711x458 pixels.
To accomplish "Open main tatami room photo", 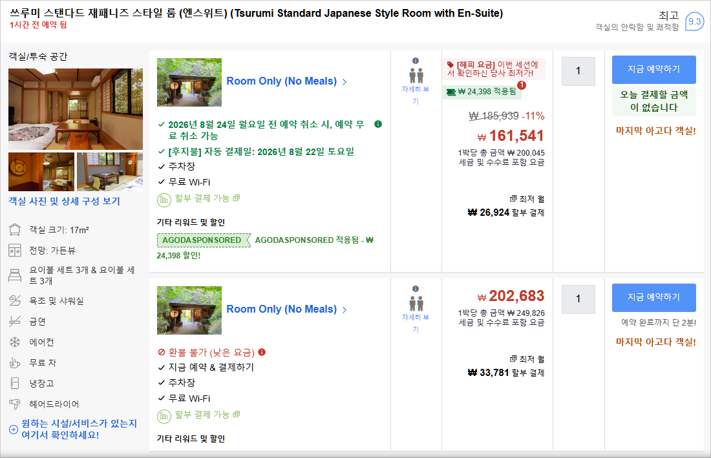I will click(x=76, y=109).
